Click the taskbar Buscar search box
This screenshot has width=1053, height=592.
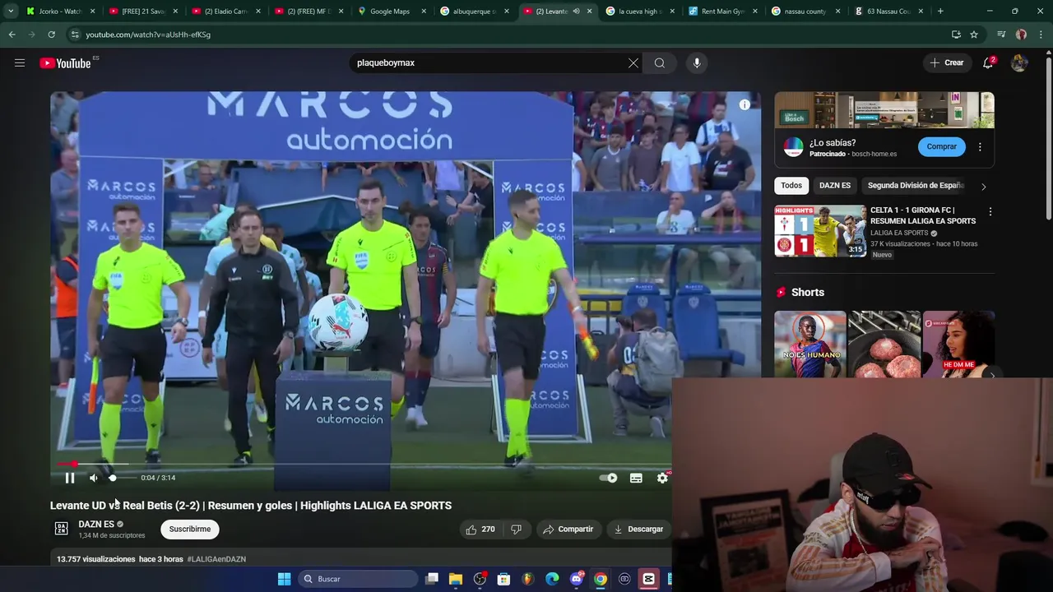[358, 579]
